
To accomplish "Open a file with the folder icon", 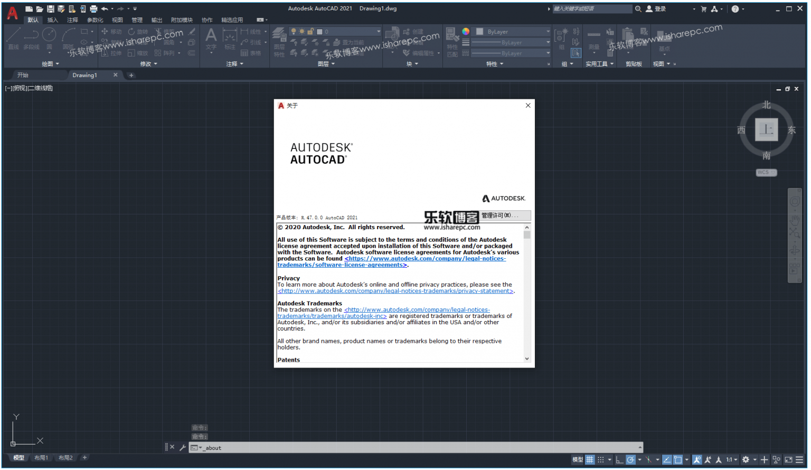I will click(40, 8).
